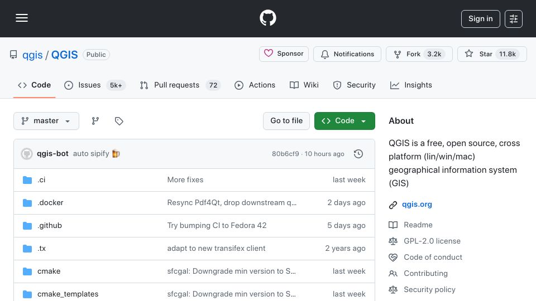This screenshot has width=536, height=301.
Task: Open the .tx folder
Action: coord(41,249)
